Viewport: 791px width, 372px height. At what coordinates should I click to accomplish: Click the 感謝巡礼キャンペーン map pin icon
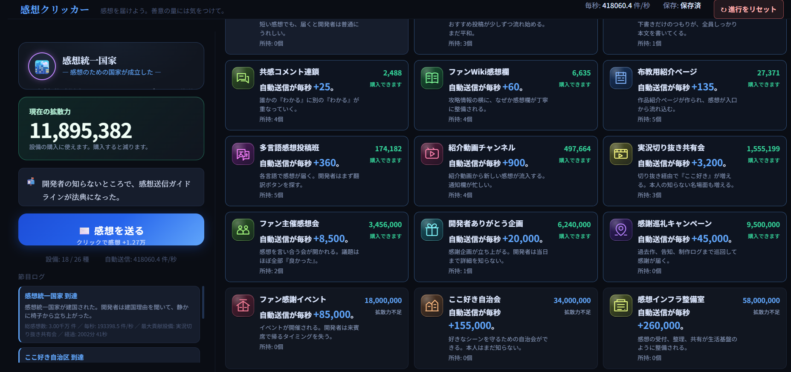point(621,230)
